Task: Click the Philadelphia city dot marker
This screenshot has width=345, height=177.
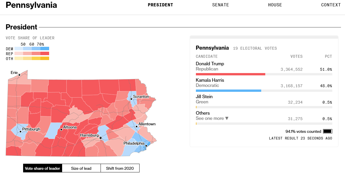Action: 146,146
